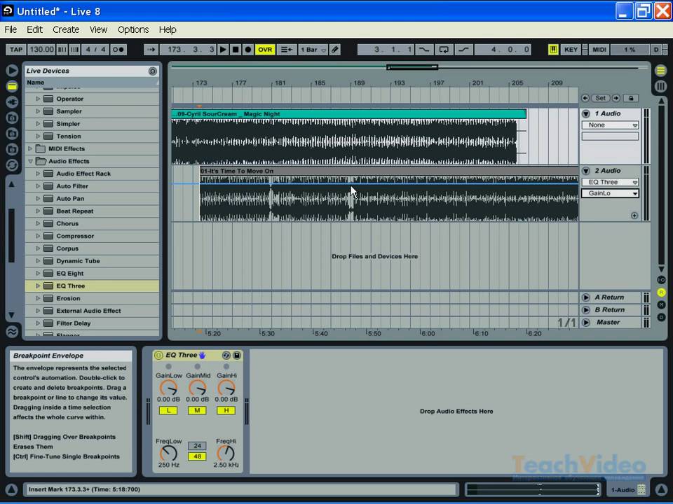Expand the MIDI Effects folder
The image size is (673, 504).
click(30, 148)
